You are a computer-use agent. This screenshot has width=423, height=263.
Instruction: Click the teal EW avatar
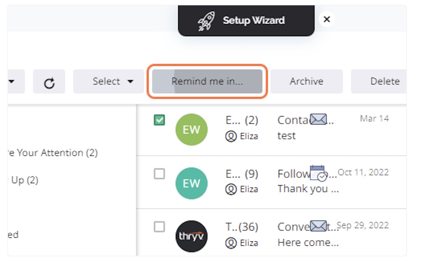tap(192, 183)
